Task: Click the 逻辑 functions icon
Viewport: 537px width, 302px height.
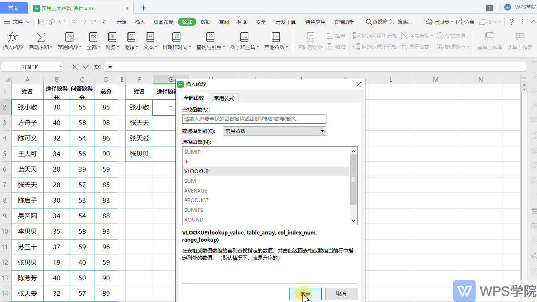Action: coord(131,37)
